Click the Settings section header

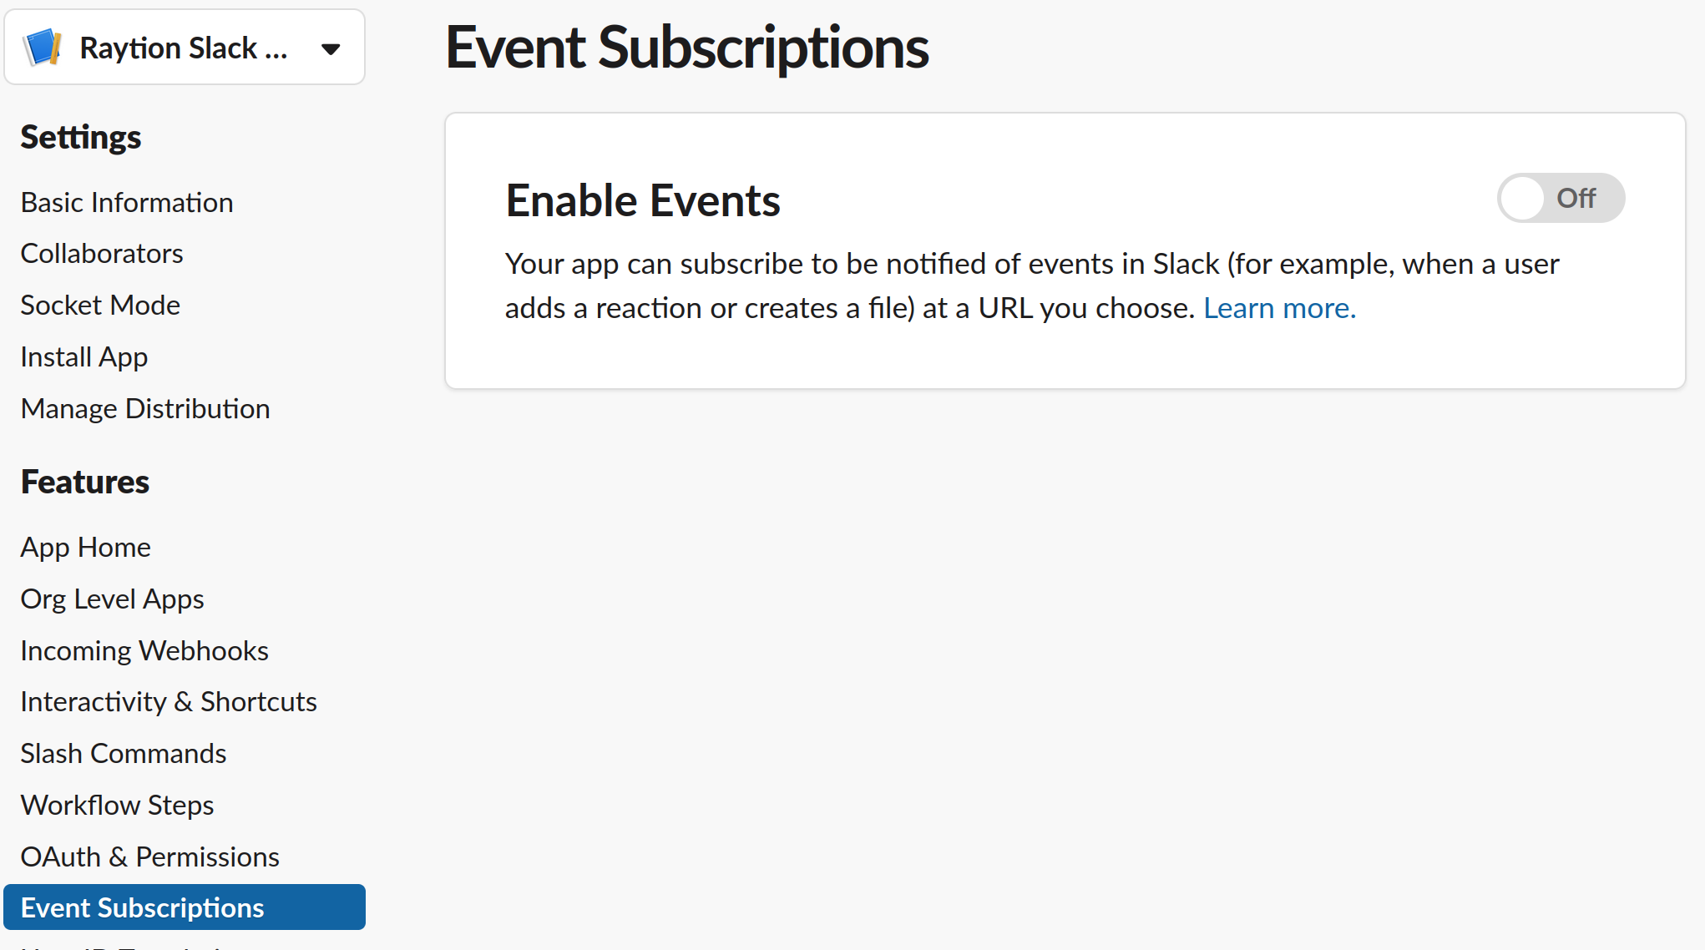[x=80, y=137]
